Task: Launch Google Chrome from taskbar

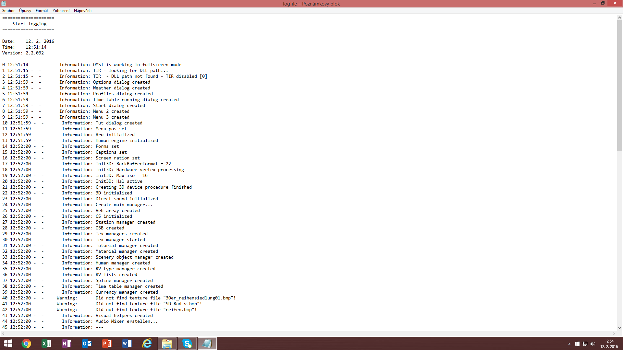Action: [x=26, y=344]
